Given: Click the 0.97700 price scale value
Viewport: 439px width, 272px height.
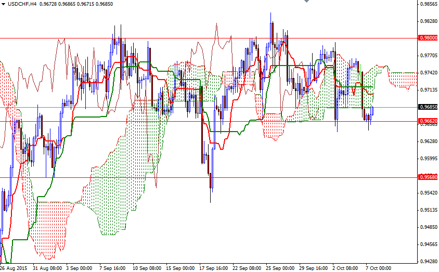Looking at the screenshot, I should (x=428, y=56).
